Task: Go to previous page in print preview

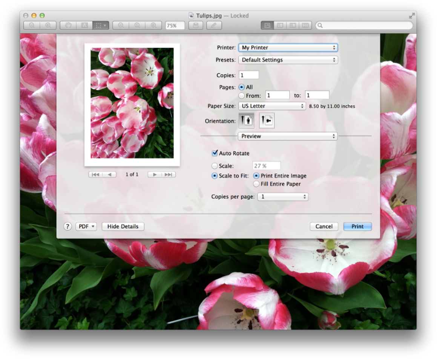Action: [x=109, y=174]
